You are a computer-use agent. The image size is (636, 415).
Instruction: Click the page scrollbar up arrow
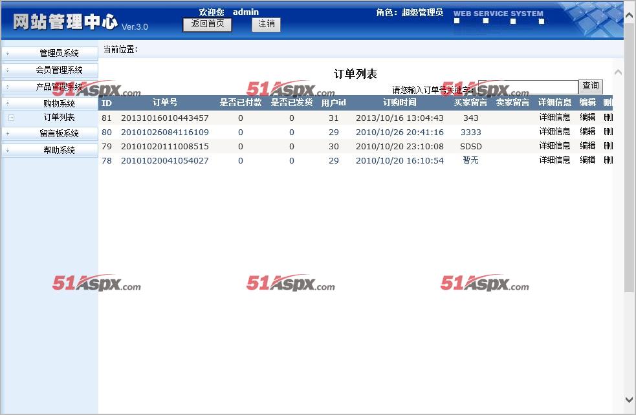pos(629,16)
